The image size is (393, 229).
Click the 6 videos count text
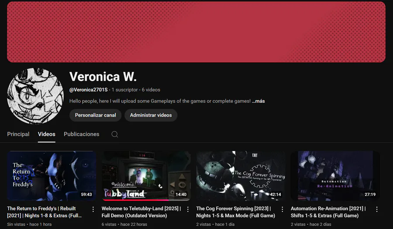[151, 90]
